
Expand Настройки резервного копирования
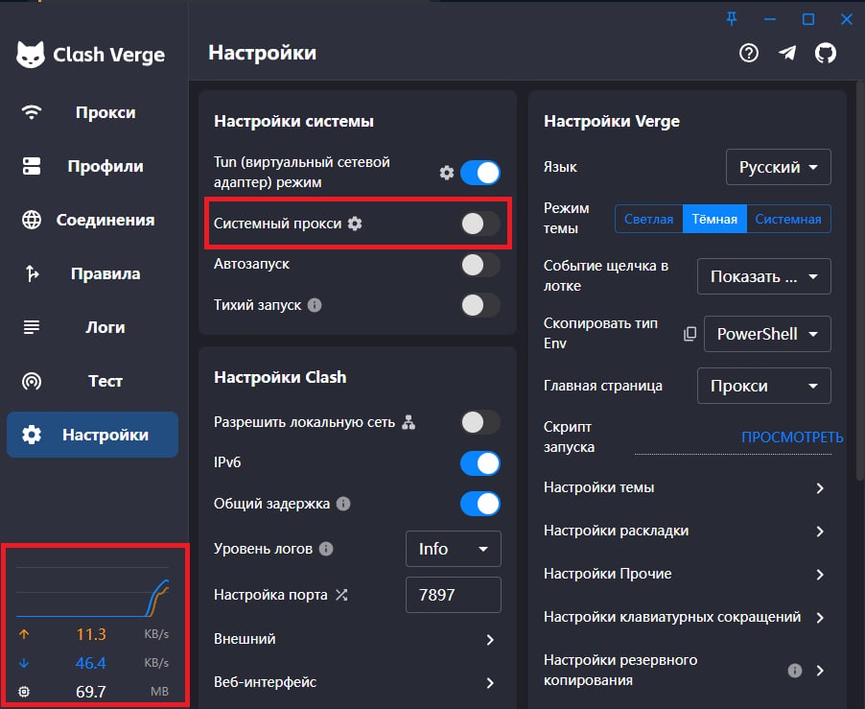coord(687,671)
